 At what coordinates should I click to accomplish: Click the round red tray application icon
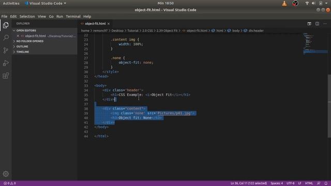295,4
